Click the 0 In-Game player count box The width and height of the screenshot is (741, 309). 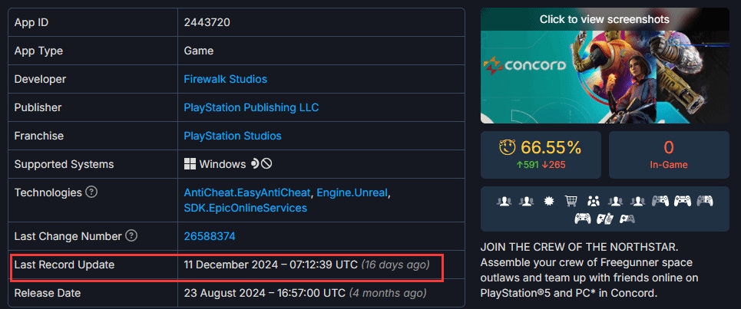tap(669, 155)
